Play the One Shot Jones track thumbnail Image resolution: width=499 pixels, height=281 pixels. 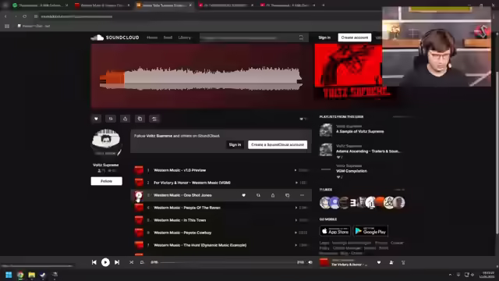(x=139, y=195)
